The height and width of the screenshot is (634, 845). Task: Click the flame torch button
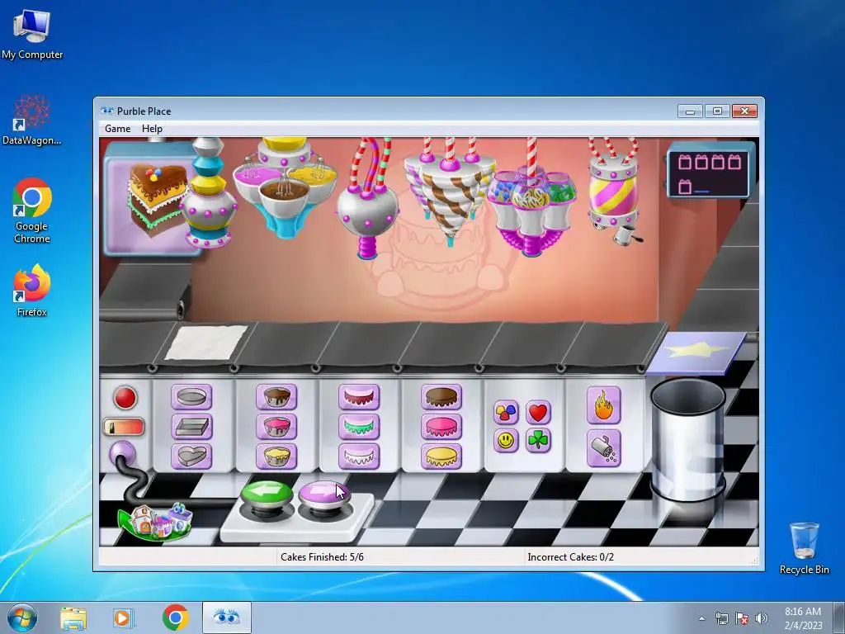(603, 405)
